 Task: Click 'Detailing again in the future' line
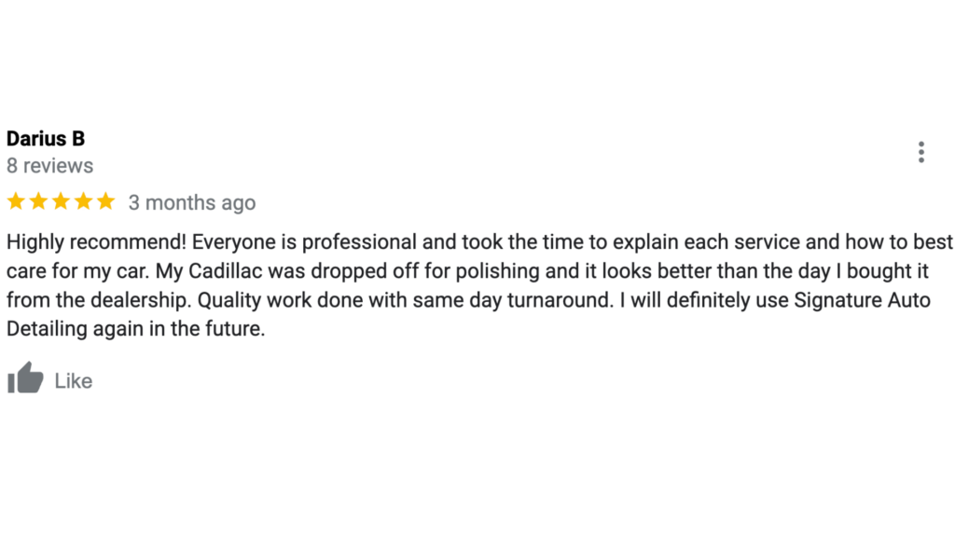pyautogui.click(x=136, y=329)
